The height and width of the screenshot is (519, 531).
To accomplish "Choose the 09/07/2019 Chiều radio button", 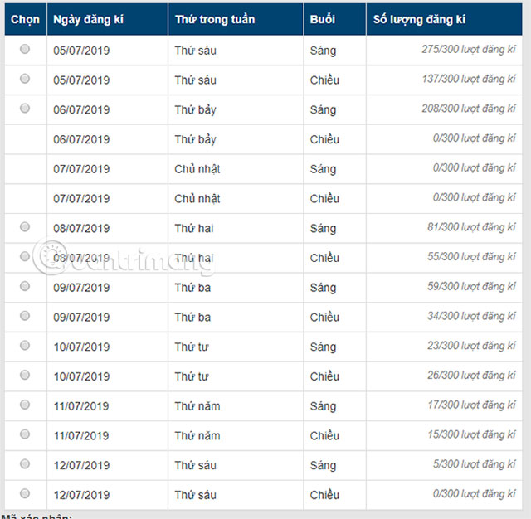I will click(25, 316).
